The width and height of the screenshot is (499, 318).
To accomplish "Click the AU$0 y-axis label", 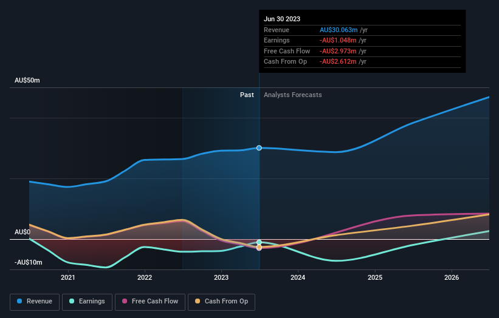I will 22,232.
